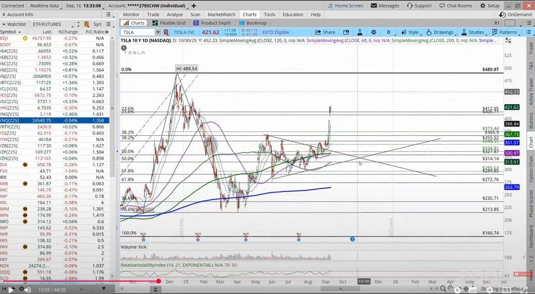Click the blue question marker on timeline
This screenshot has height=294, width=535.
[x=353, y=239]
